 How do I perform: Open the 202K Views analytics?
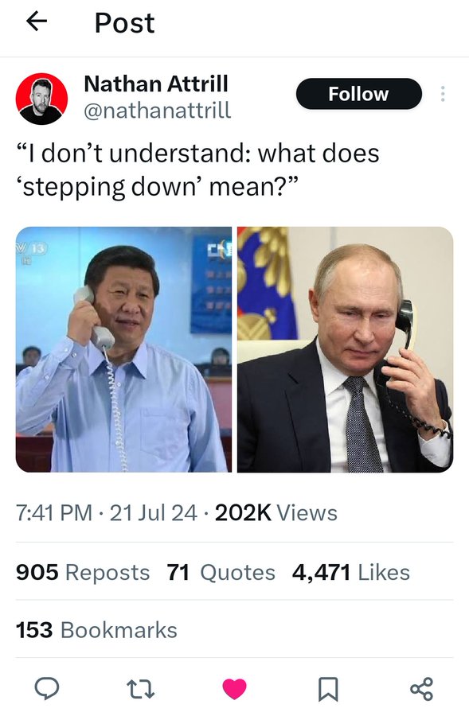pyautogui.click(x=276, y=512)
